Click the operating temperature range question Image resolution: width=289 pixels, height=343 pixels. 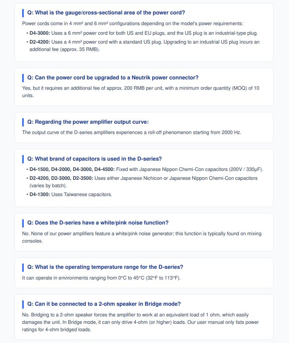105,267
